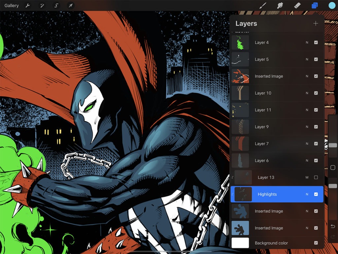Add a new layer with the plus button
Screen dimensions: 338x254
[316, 23]
